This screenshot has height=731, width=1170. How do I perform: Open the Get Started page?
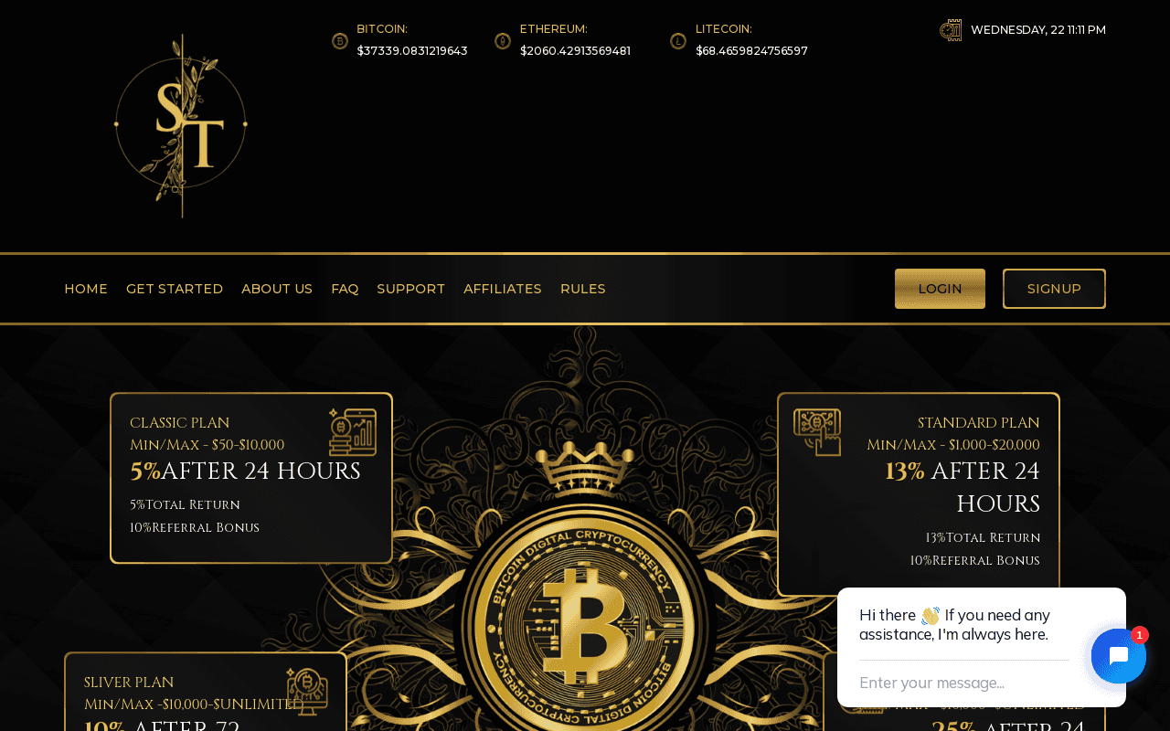click(x=175, y=289)
